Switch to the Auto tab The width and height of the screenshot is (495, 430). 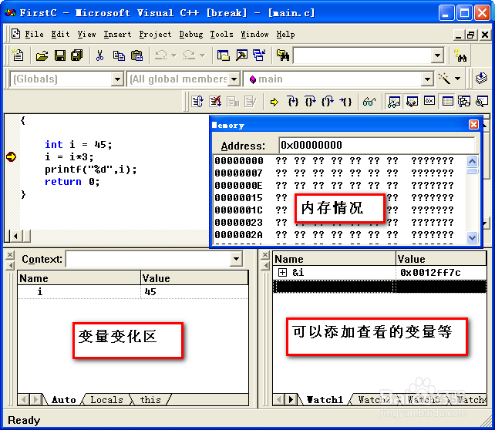(x=63, y=400)
